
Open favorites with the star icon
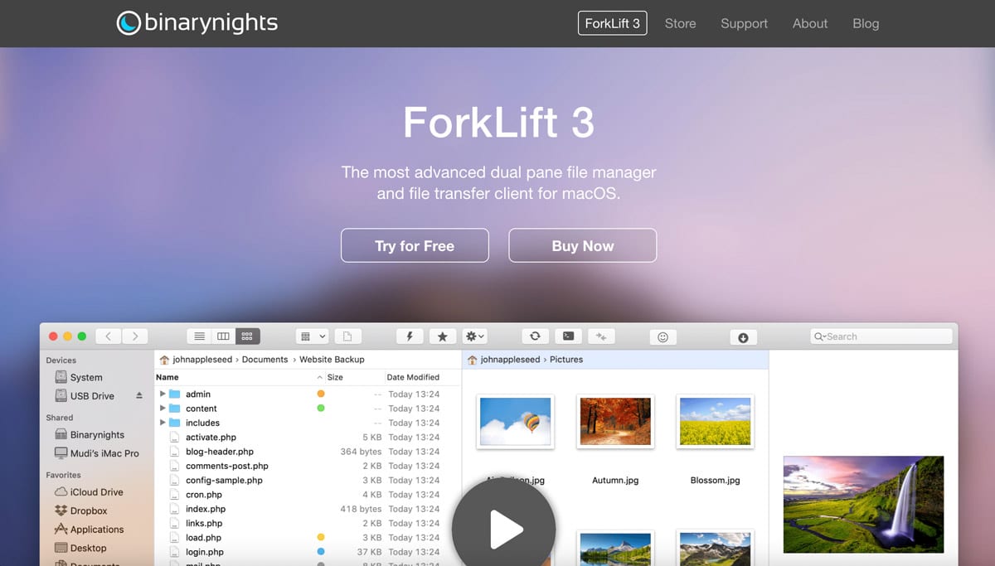(x=442, y=336)
